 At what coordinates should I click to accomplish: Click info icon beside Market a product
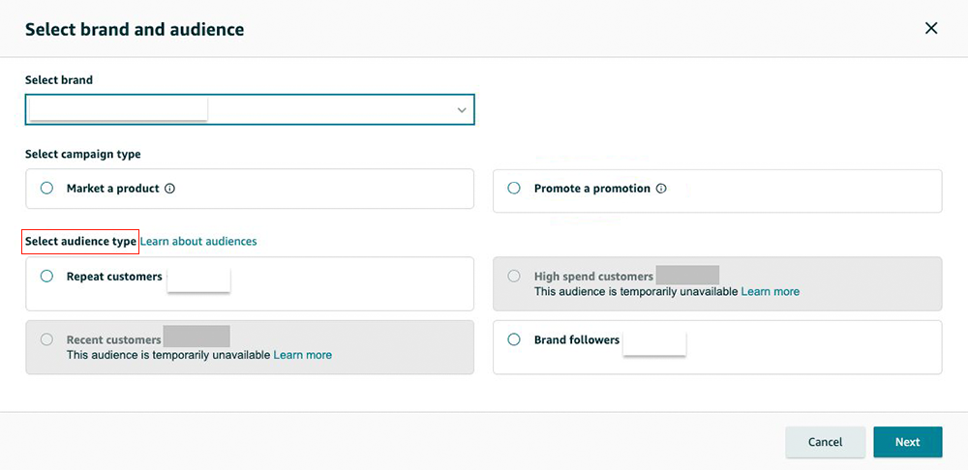pyautogui.click(x=170, y=189)
